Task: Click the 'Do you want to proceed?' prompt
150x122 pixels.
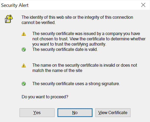Action: [x=45, y=97]
